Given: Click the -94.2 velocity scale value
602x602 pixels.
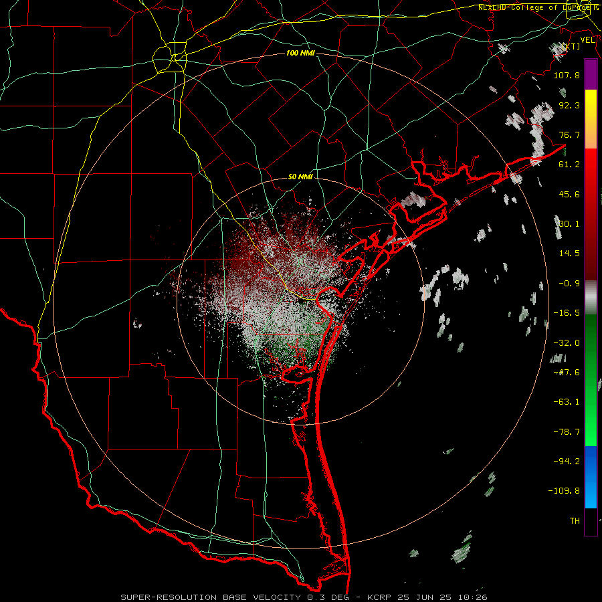Looking at the screenshot, I should [x=567, y=462].
